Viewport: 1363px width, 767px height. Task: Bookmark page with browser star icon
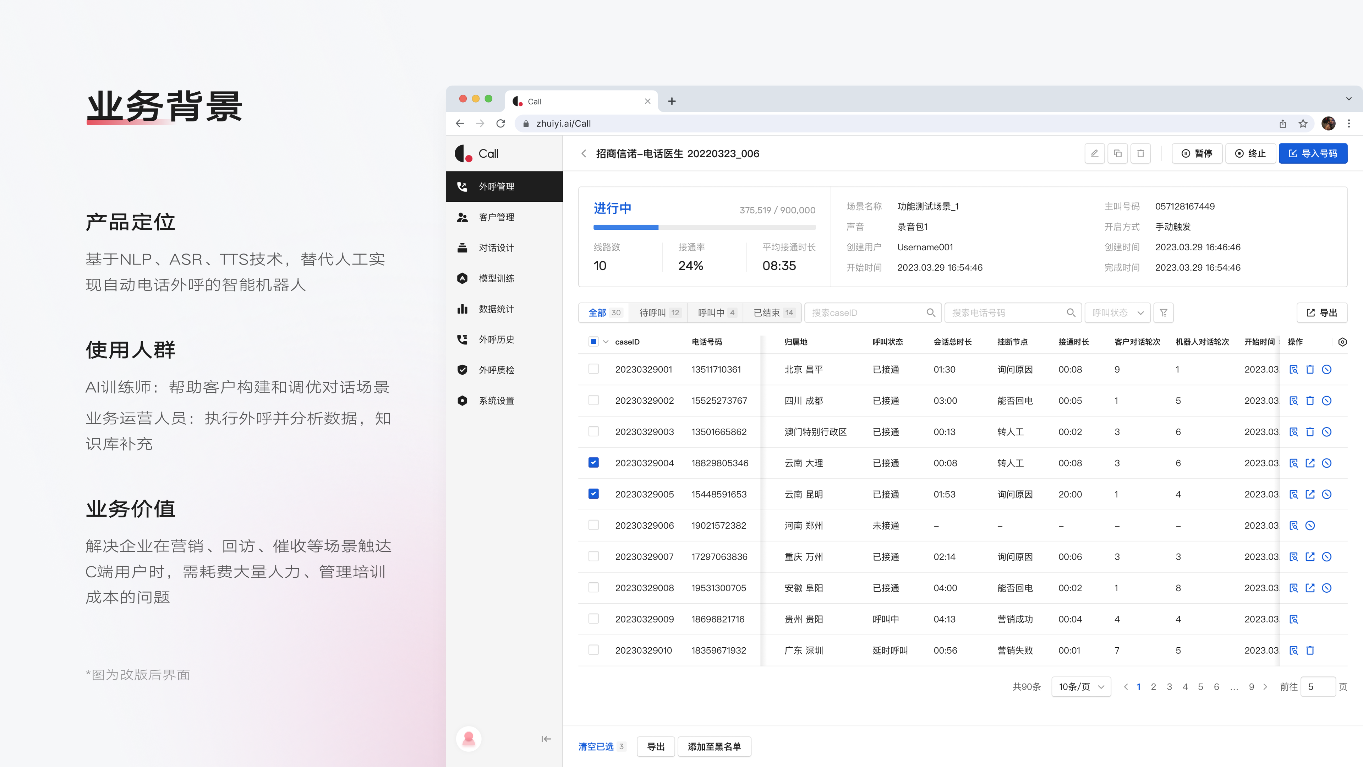[x=1303, y=123]
